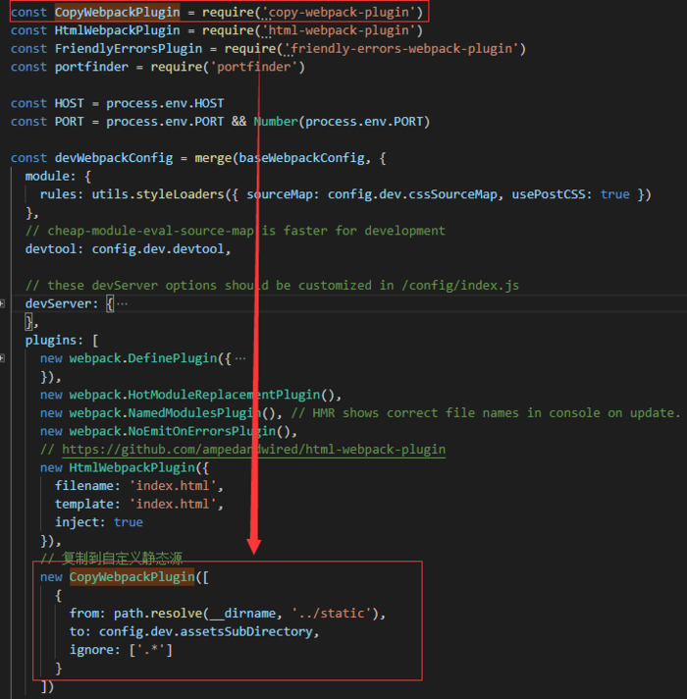Click the quoted 'portfinder' string

click(x=253, y=67)
